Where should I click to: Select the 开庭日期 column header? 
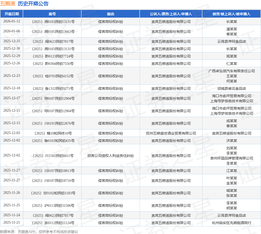pos(12,14)
